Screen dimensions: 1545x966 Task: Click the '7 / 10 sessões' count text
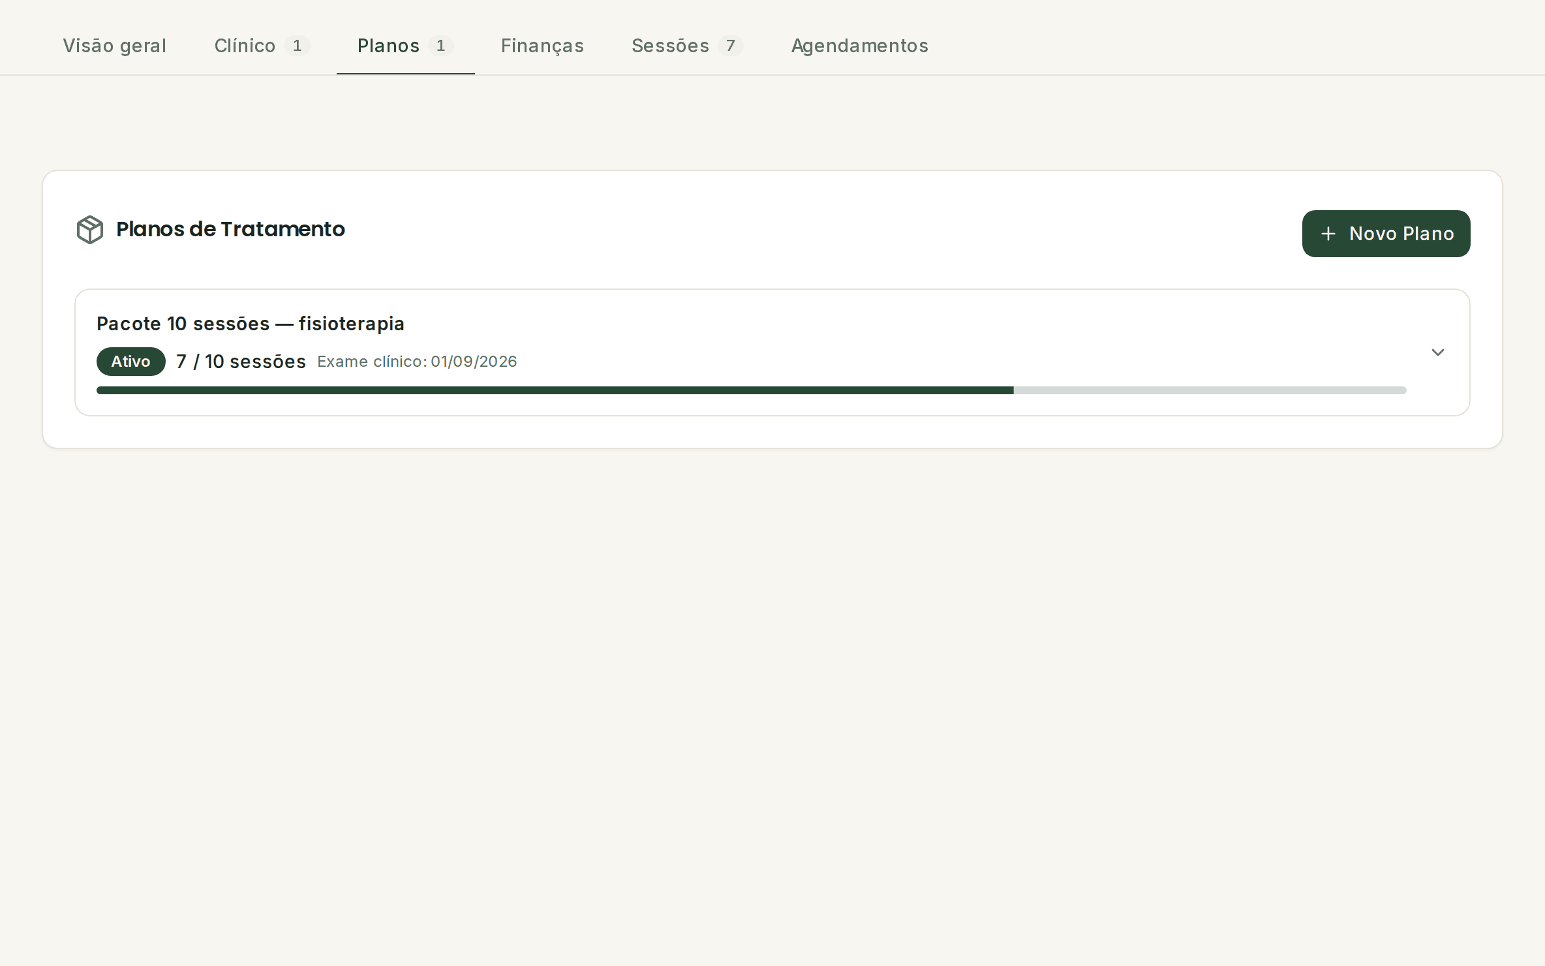coord(241,362)
